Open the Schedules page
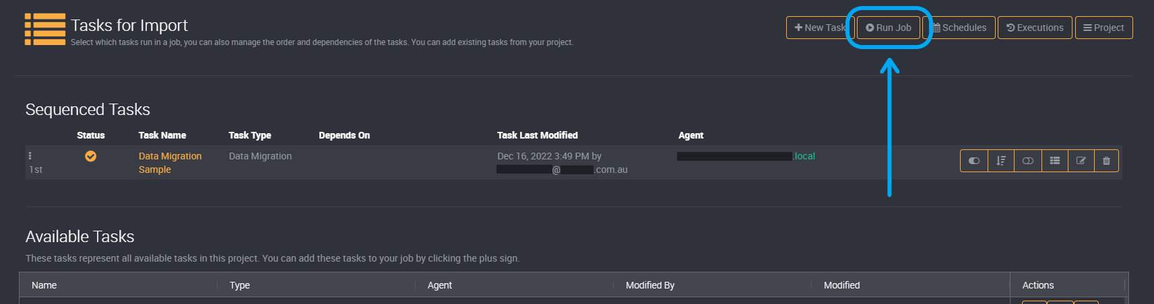The height and width of the screenshot is (304, 1154). [959, 28]
